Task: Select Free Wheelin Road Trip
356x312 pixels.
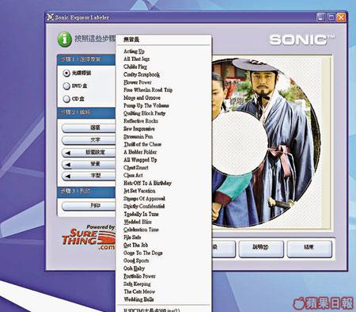Action: click(164, 90)
